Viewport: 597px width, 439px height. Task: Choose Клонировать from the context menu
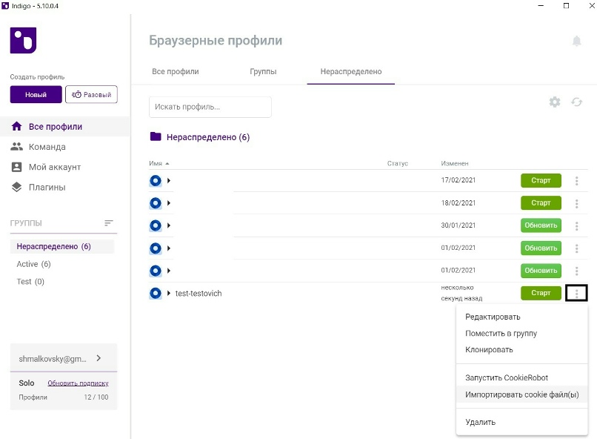489,349
